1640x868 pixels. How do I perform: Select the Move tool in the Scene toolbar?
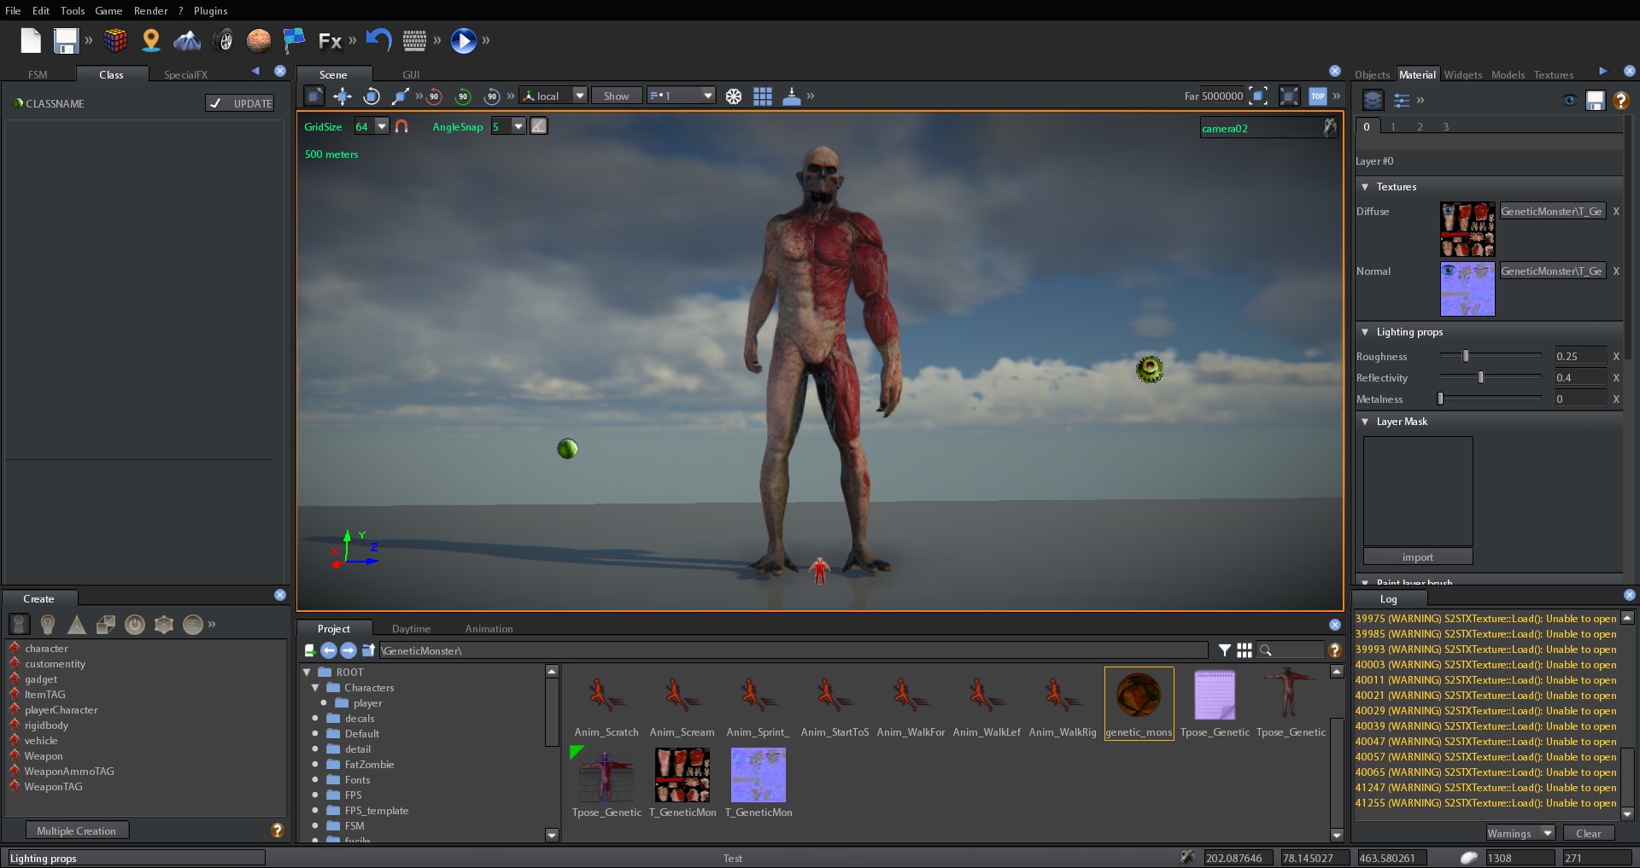[x=342, y=96]
